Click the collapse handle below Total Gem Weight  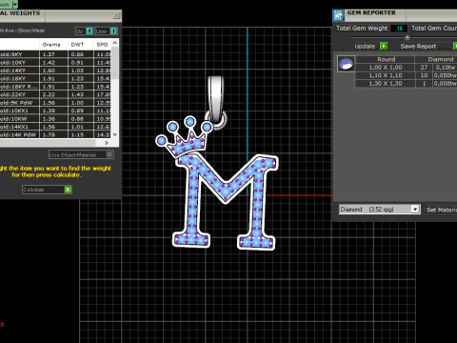click(407, 37)
